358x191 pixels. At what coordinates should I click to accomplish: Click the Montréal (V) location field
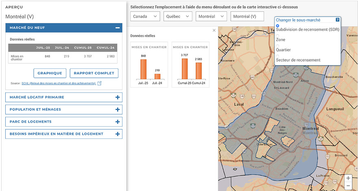point(247,16)
